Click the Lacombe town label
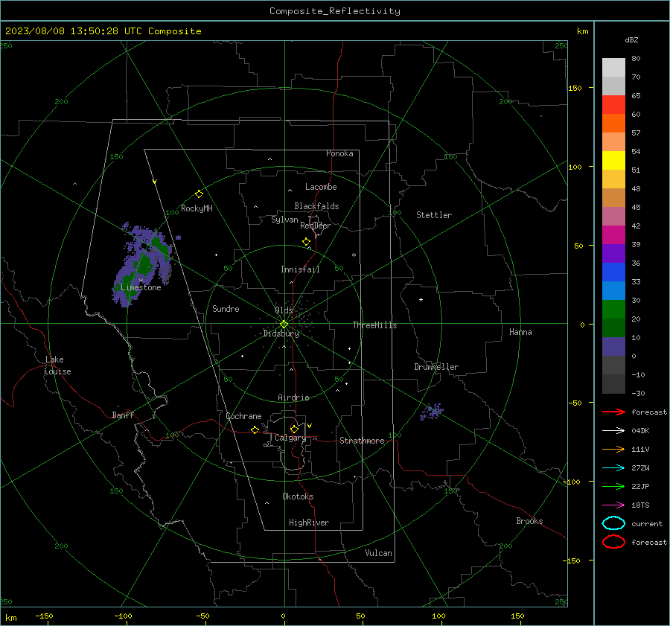Screen dimensions: 670x626 321,187
